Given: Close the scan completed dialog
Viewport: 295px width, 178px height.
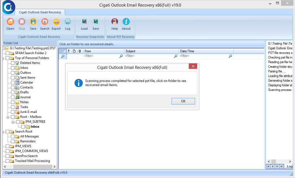Looking at the screenshot, I should point(193,66).
